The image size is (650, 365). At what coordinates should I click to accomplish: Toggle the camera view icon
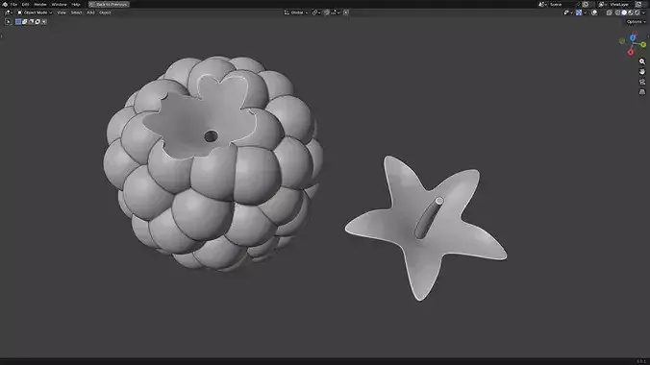[642, 82]
